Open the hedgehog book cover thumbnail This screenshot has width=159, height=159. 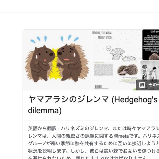[x=116, y=75]
